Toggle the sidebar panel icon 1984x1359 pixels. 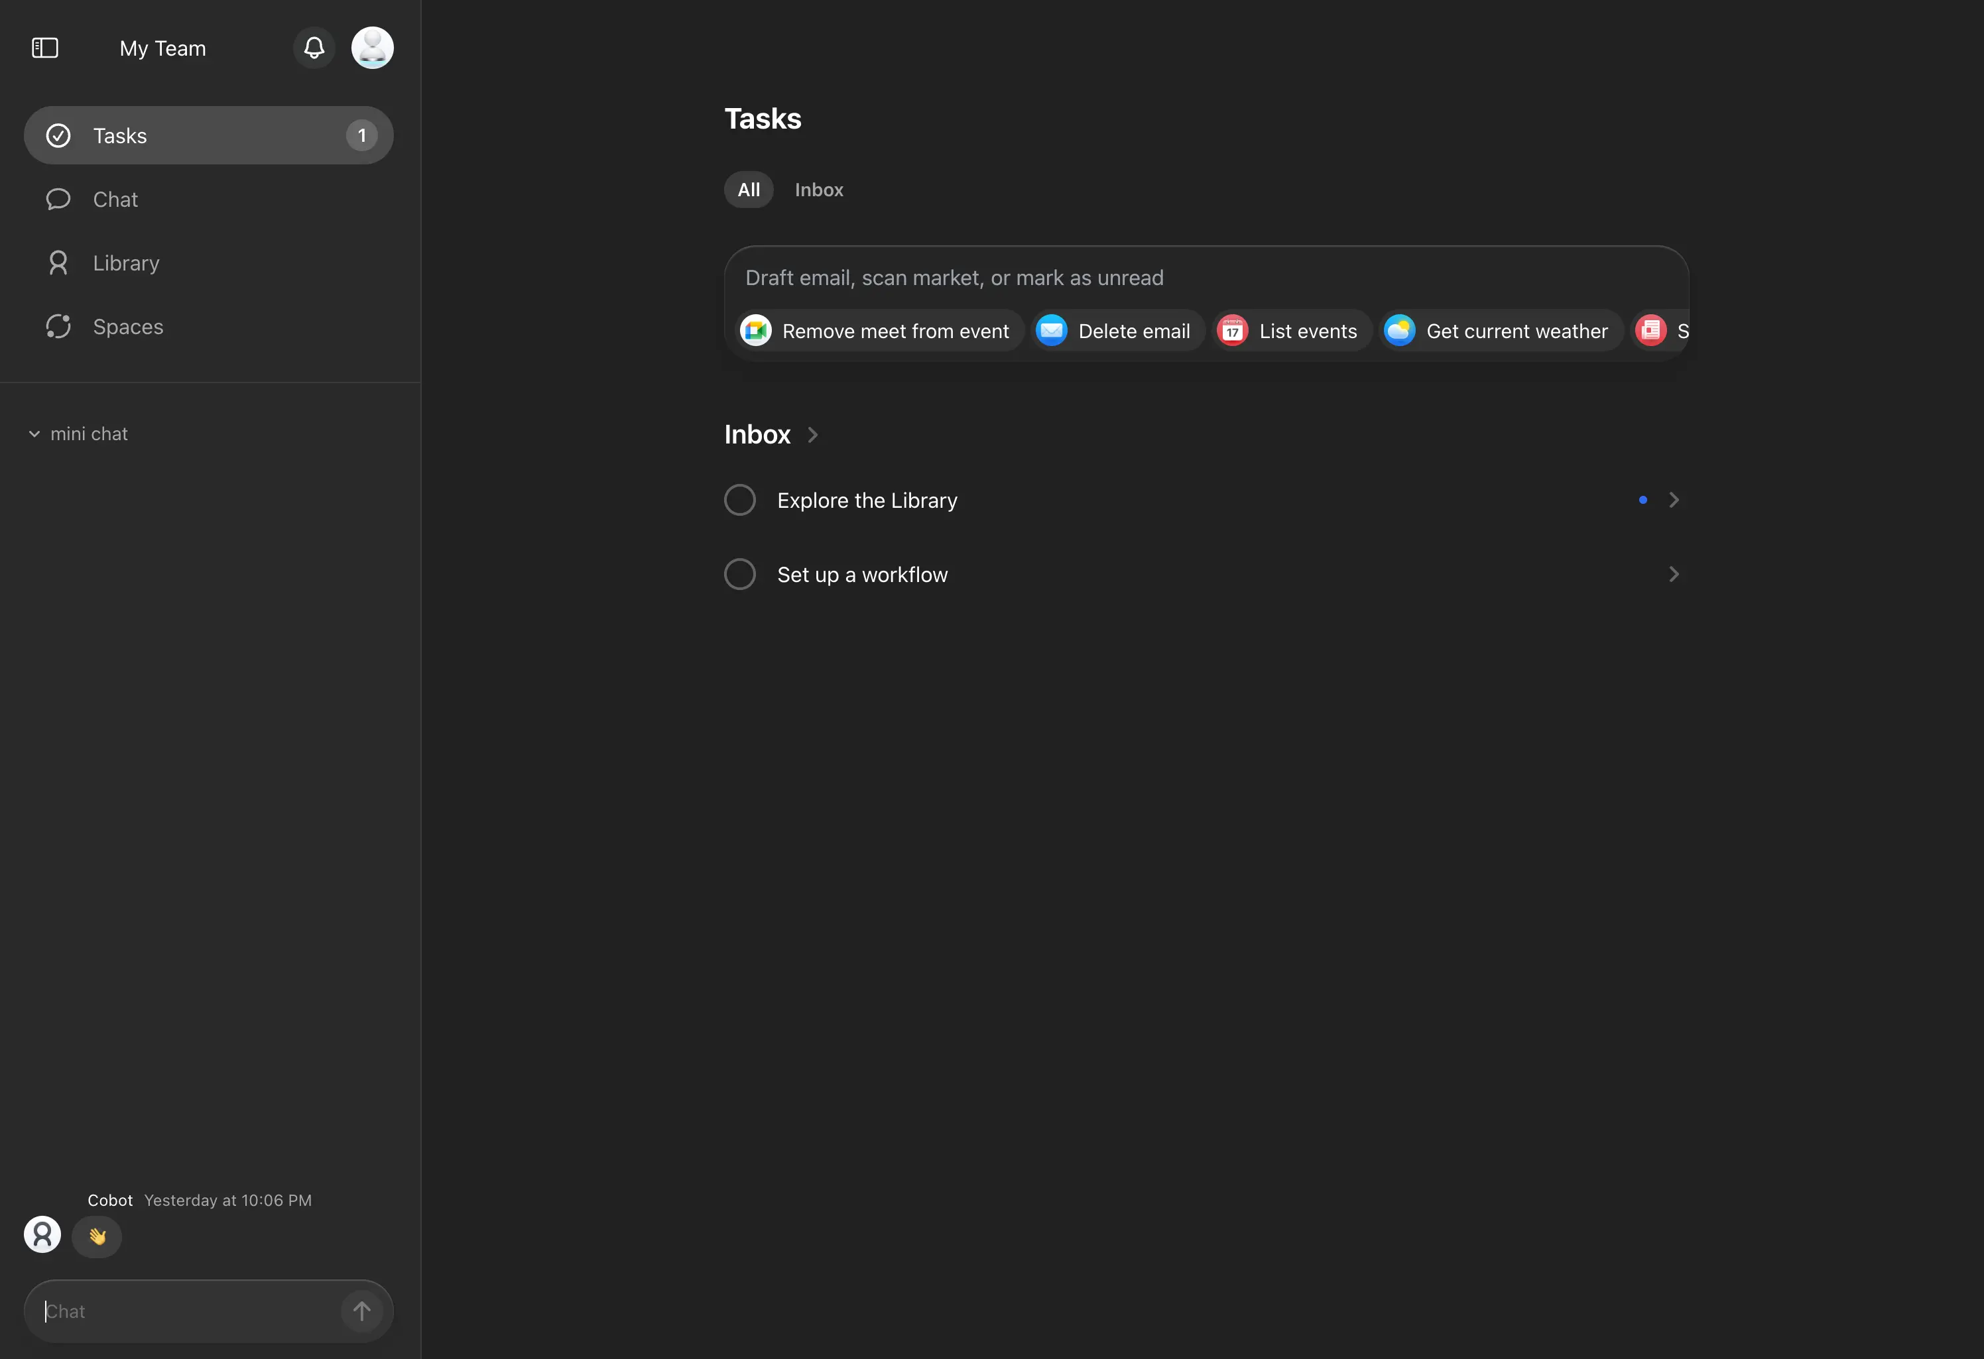(44, 48)
